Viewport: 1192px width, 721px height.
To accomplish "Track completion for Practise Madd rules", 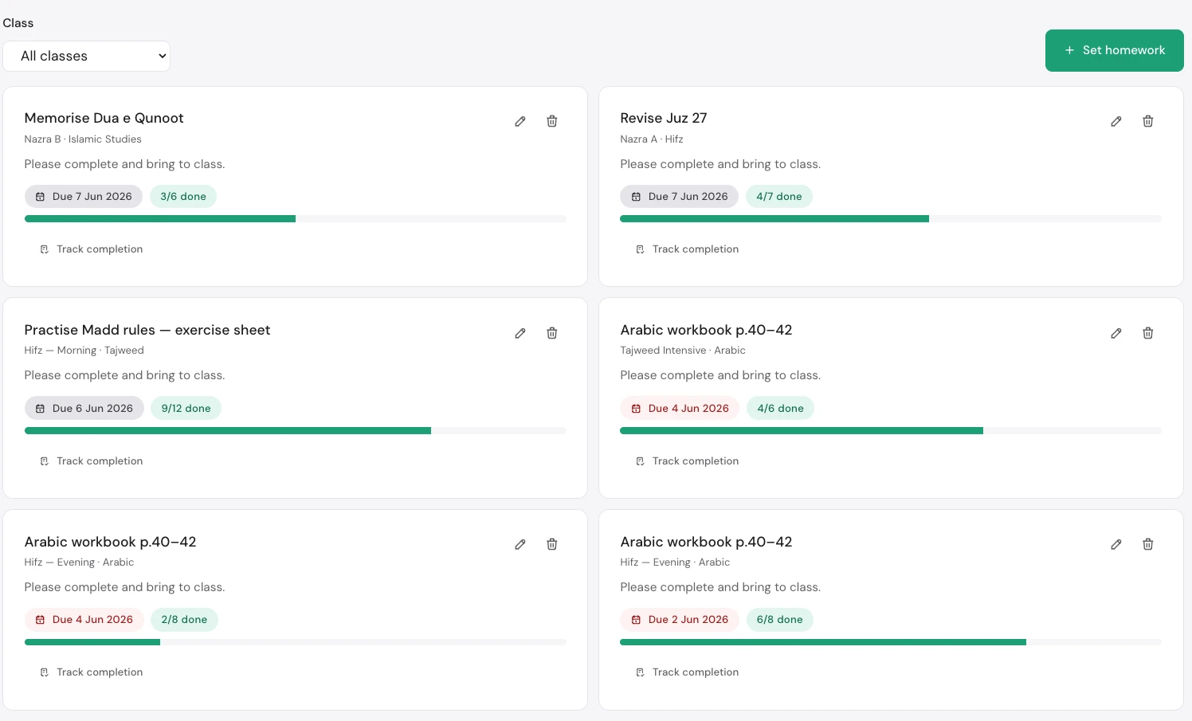I will click(92, 461).
